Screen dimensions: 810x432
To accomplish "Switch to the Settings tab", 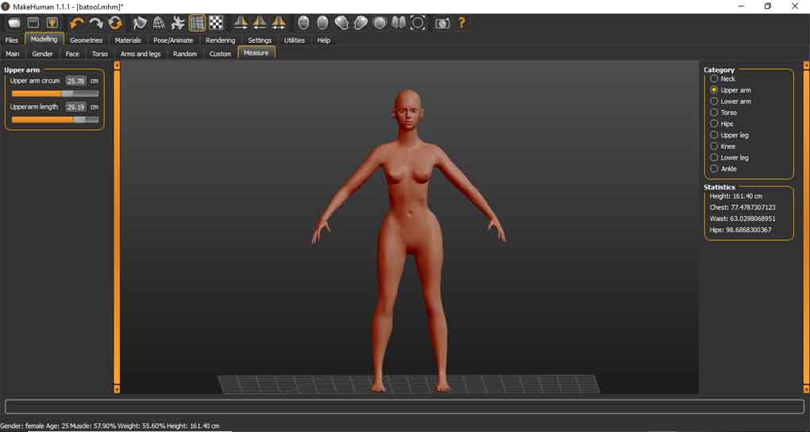I will click(x=260, y=40).
